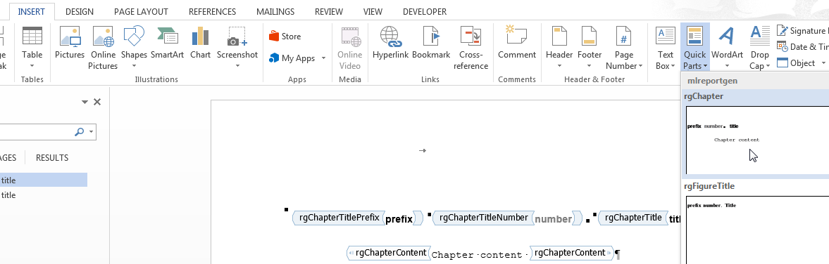Click the navigation search input field

[x=36, y=132]
